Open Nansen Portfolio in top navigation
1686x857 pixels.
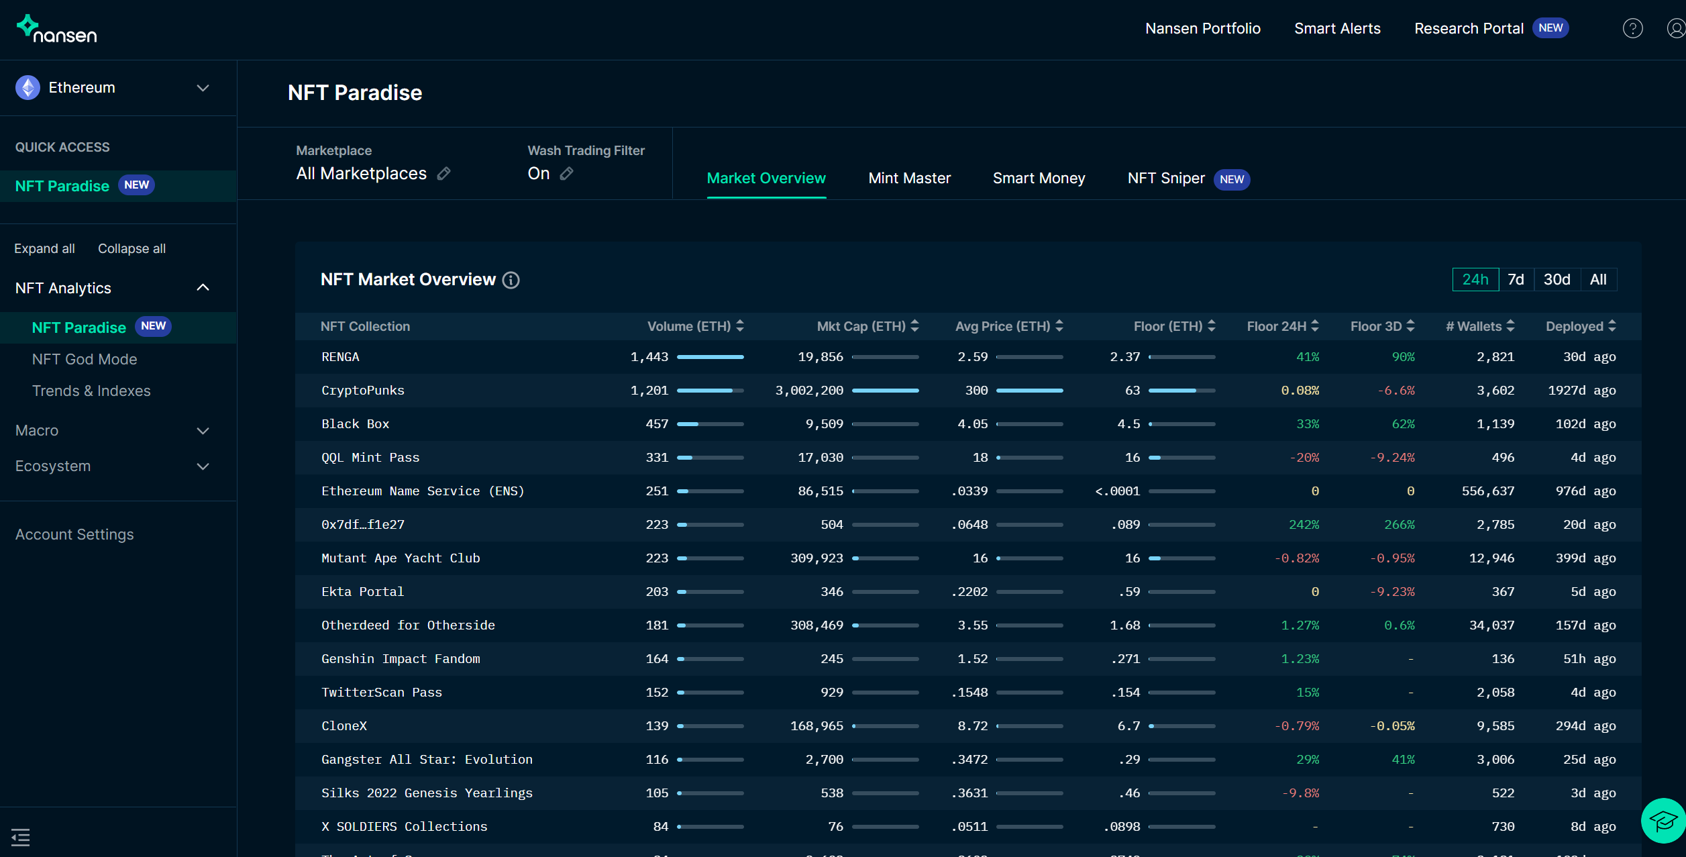(x=1203, y=28)
